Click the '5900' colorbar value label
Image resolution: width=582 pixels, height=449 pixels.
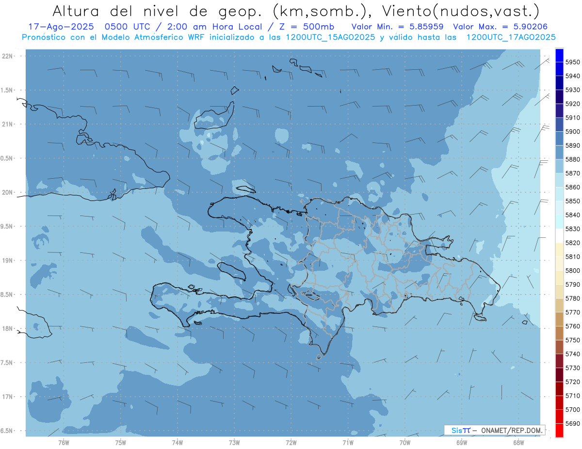pos(572,132)
